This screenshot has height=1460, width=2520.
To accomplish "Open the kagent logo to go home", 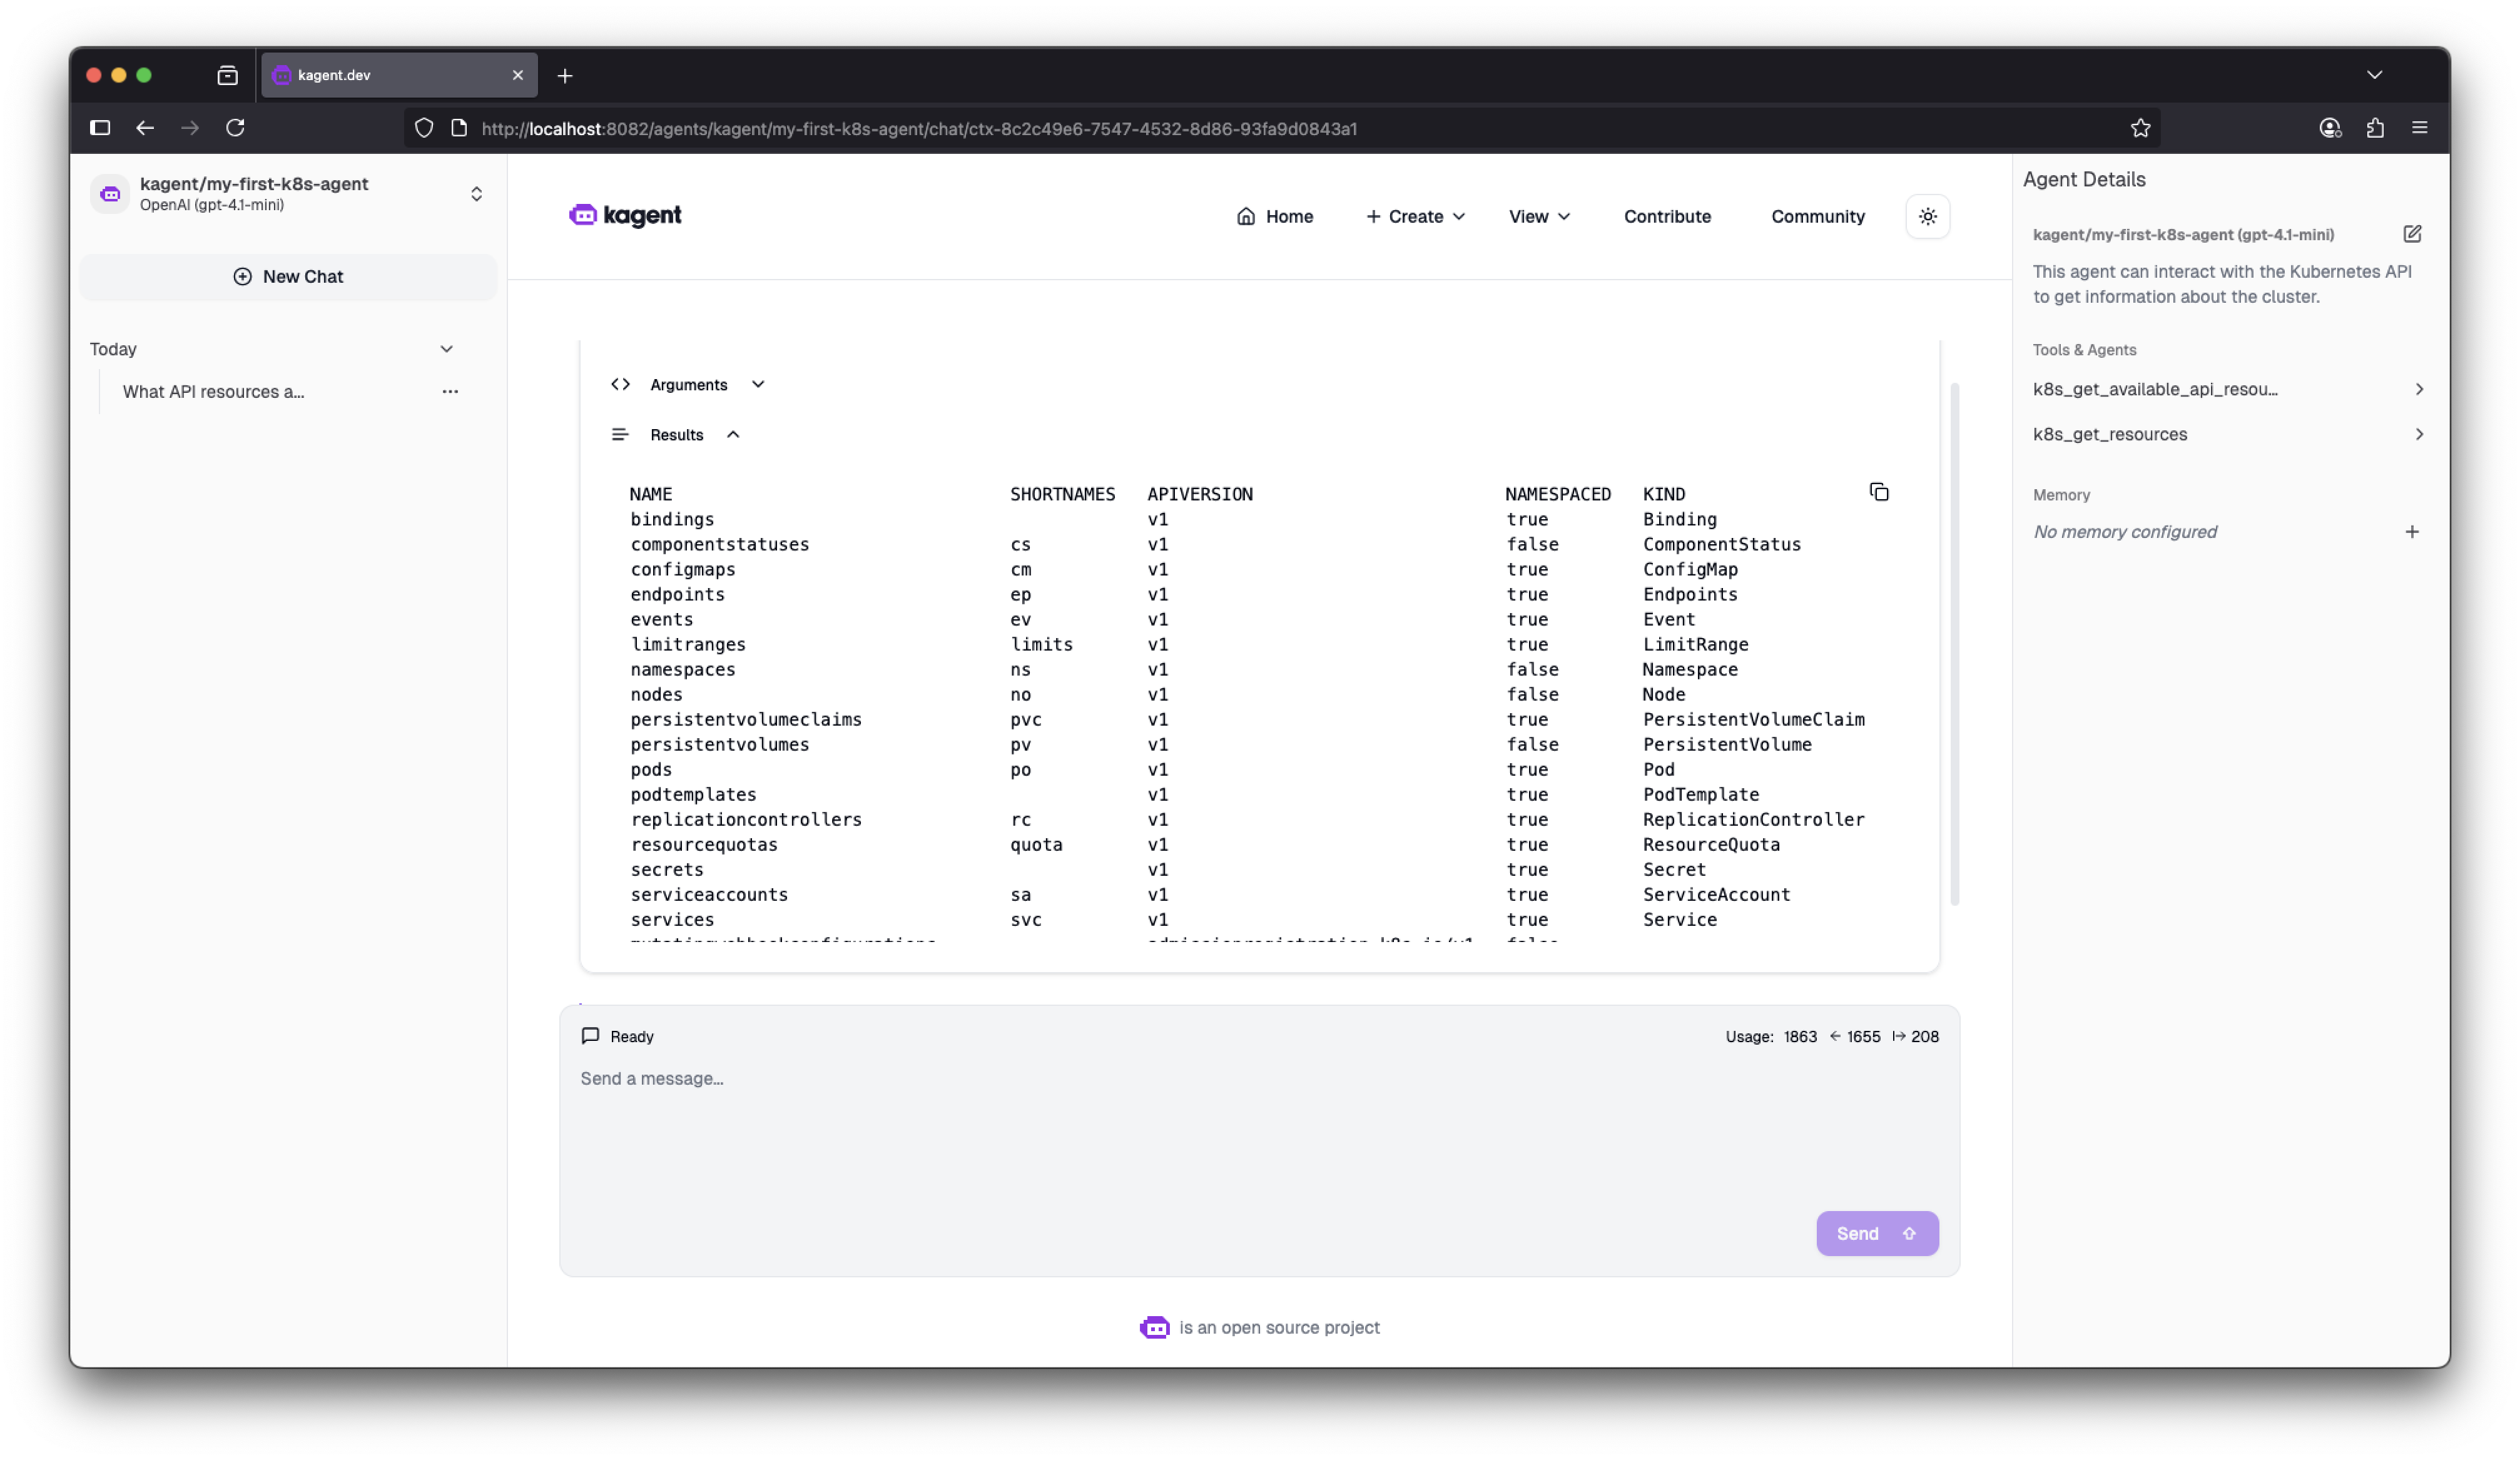I will (624, 215).
